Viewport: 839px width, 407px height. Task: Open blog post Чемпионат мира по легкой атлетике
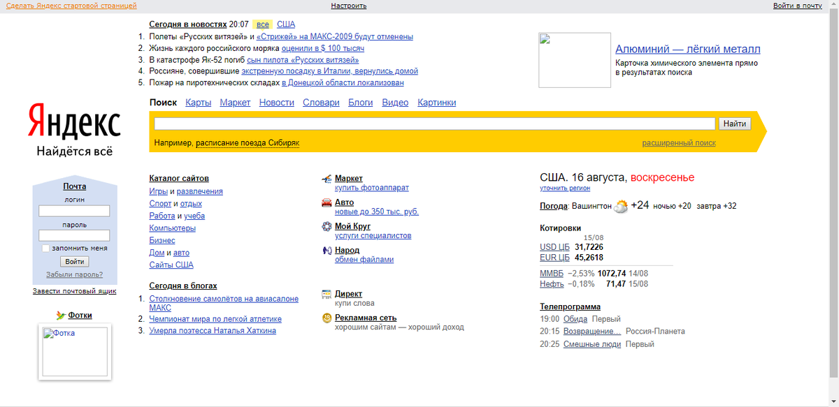[x=216, y=319]
